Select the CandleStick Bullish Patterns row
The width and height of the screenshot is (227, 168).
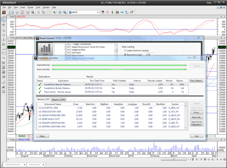[x=112, y=88]
